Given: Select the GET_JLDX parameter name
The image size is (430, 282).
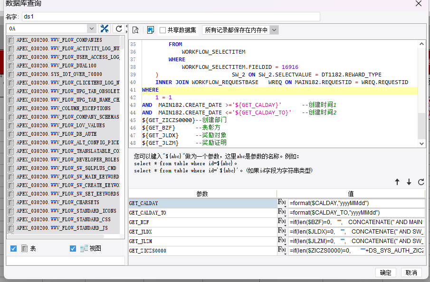Looking at the screenshot, I should (141, 232).
